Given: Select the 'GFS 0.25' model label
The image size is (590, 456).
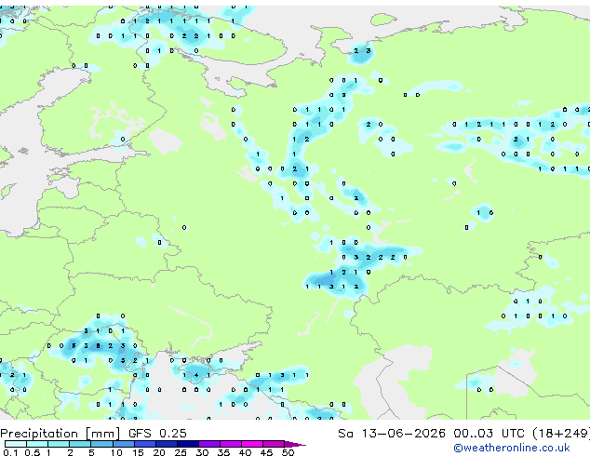Looking at the screenshot, I should tap(157, 434).
